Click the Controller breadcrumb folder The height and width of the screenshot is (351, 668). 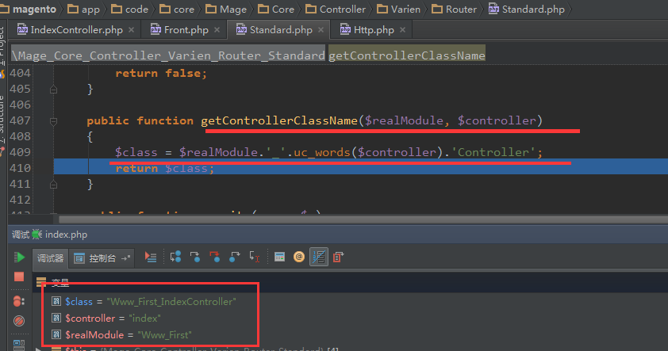(336, 9)
